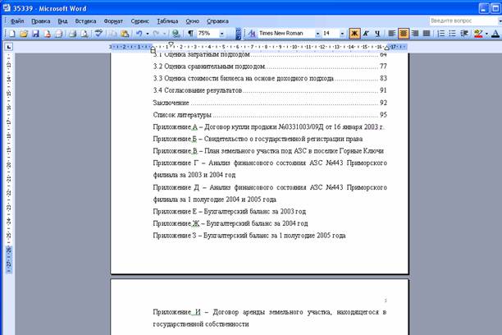Open the Times New Roman font dropdown
The width and height of the screenshot is (502, 335).
click(317, 34)
